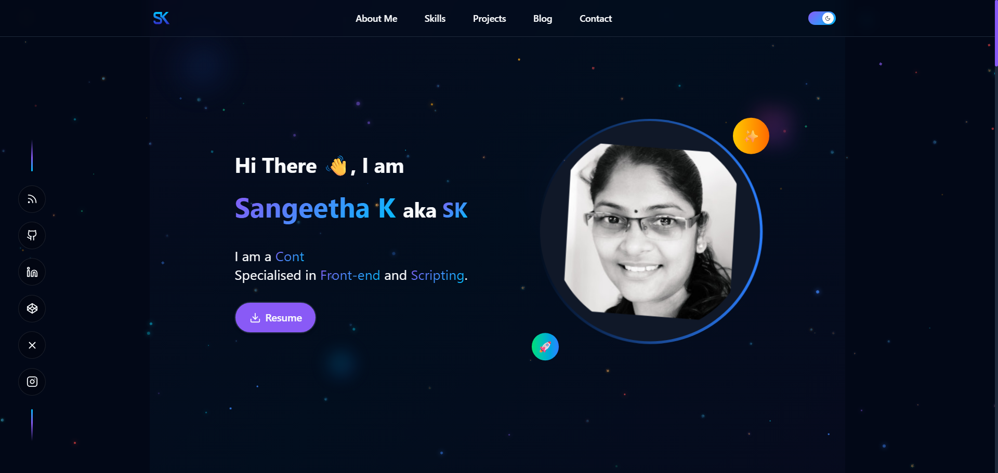
Task: Click the Sangeetha K name heading
Action: point(315,209)
